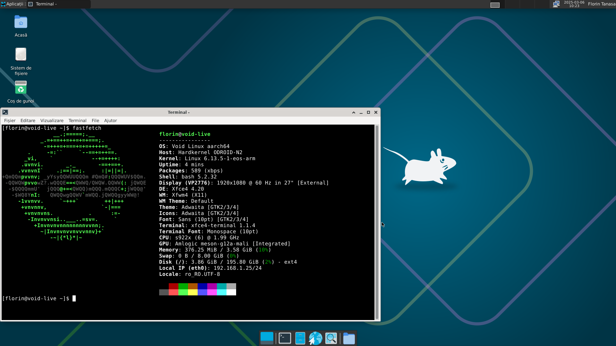The height and width of the screenshot is (346, 616).
Task: Click the 'Packages: 589 (xbps)' line
Action: (x=191, y=171)
